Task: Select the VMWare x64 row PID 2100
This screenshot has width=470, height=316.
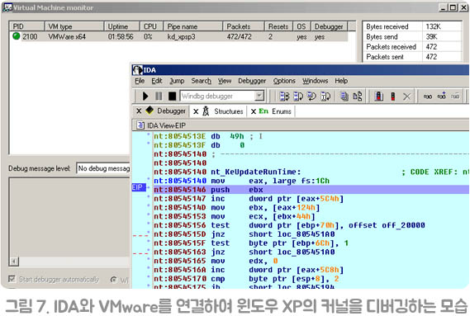Action: pos(178,37)
